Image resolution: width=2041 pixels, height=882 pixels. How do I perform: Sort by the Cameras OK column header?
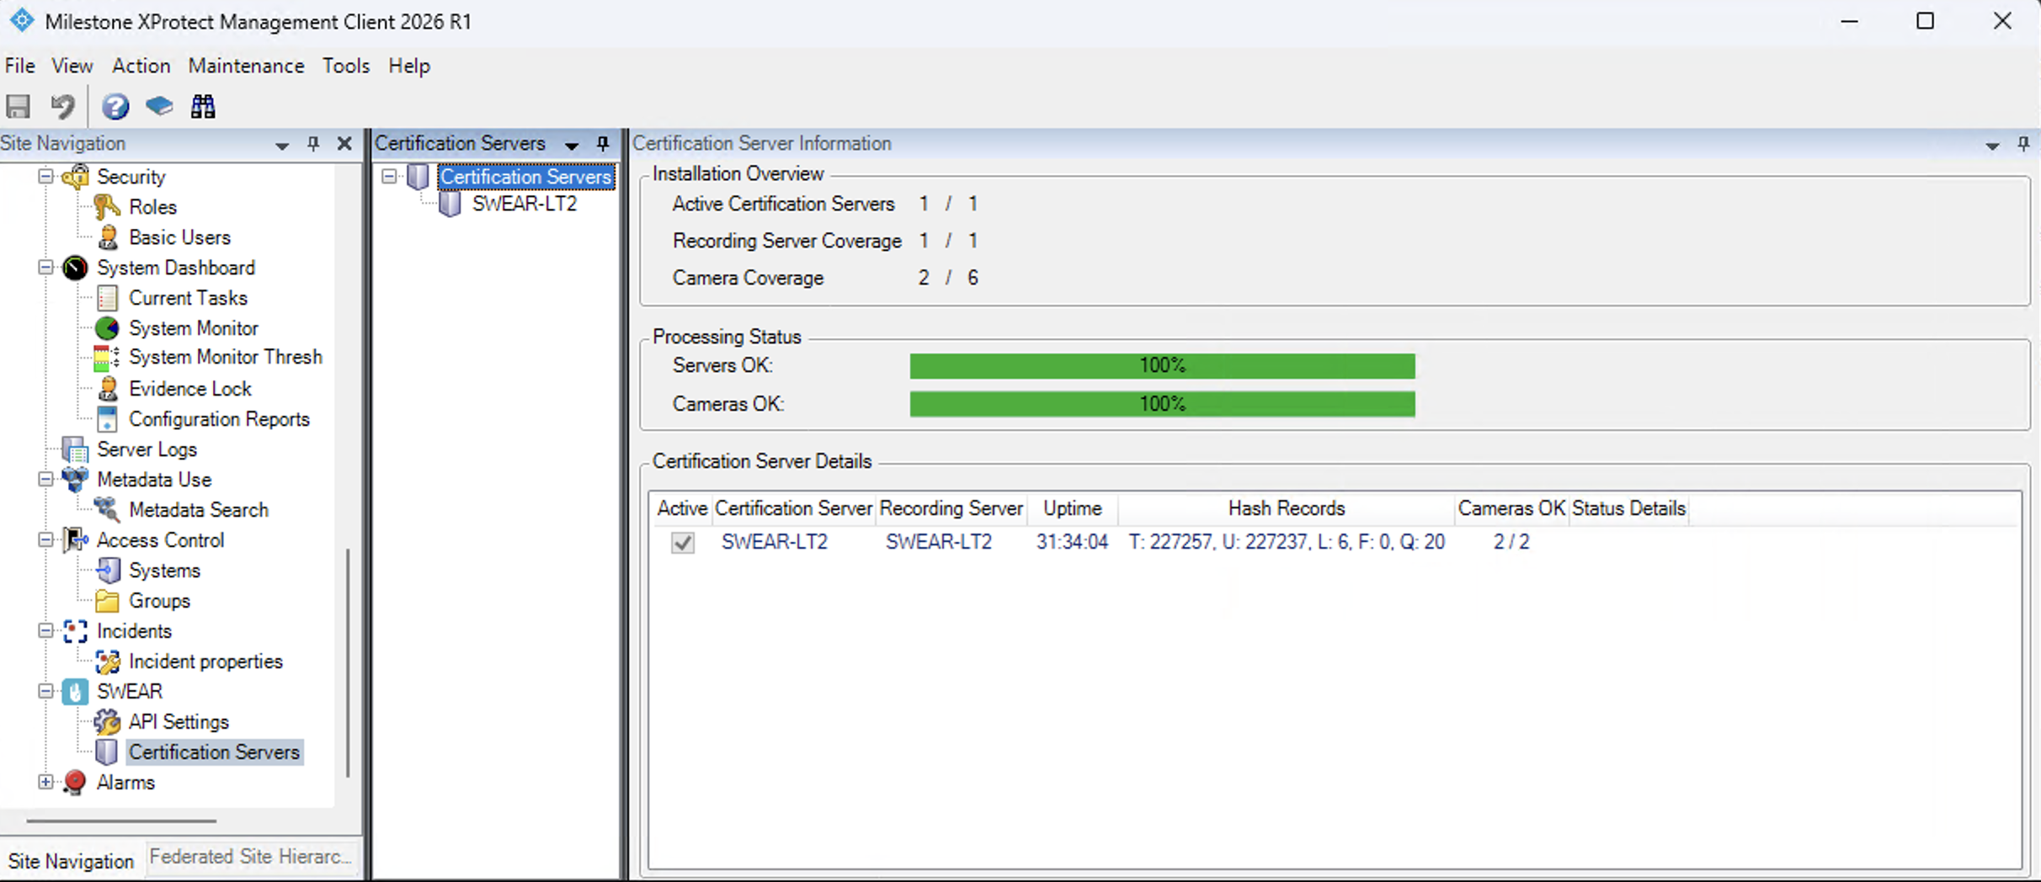tap(1511, 508)
